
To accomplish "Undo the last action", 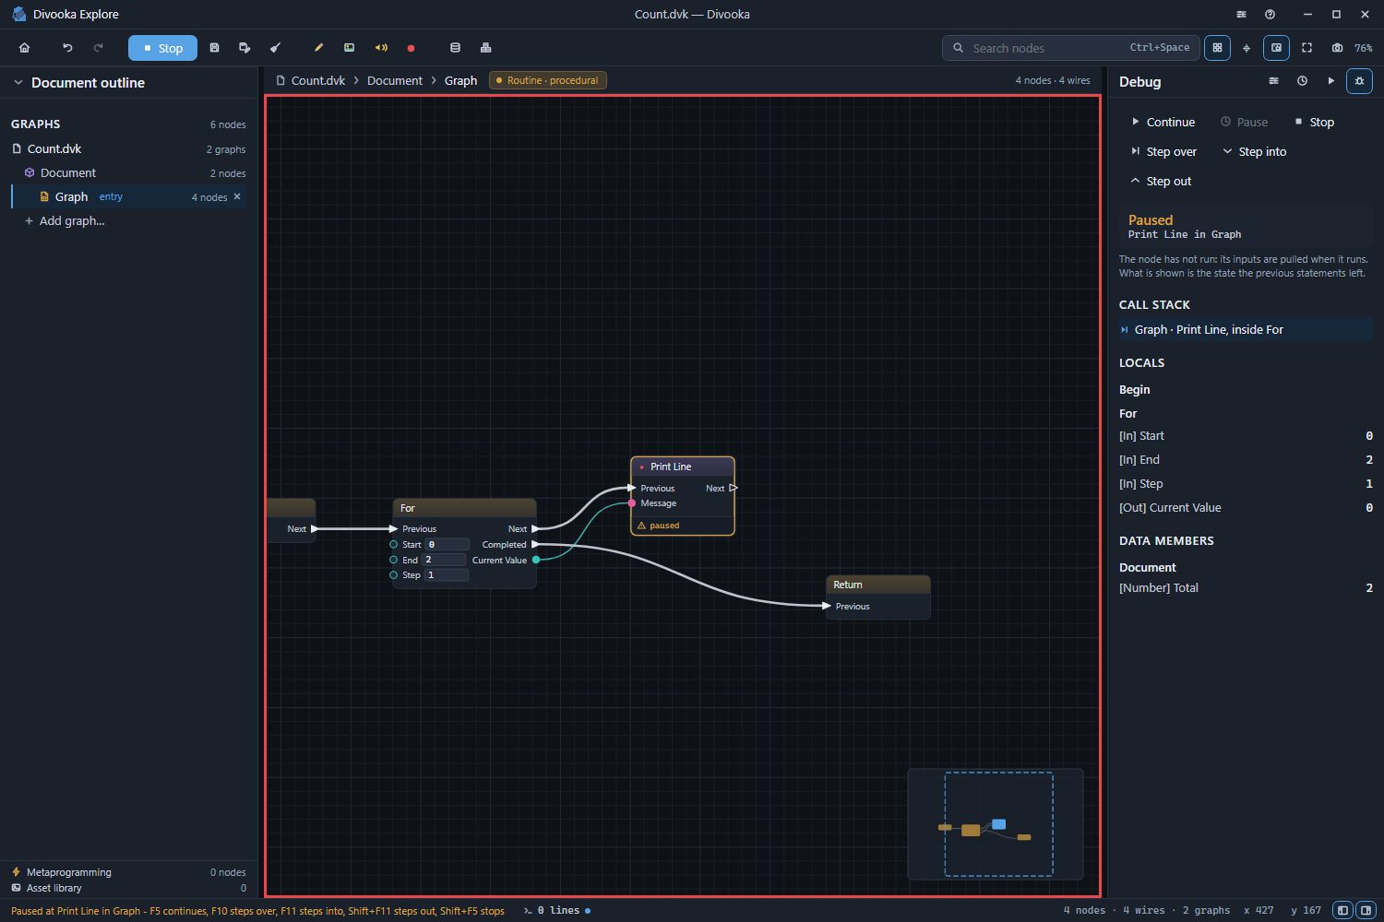I will (x=67, y=48).
